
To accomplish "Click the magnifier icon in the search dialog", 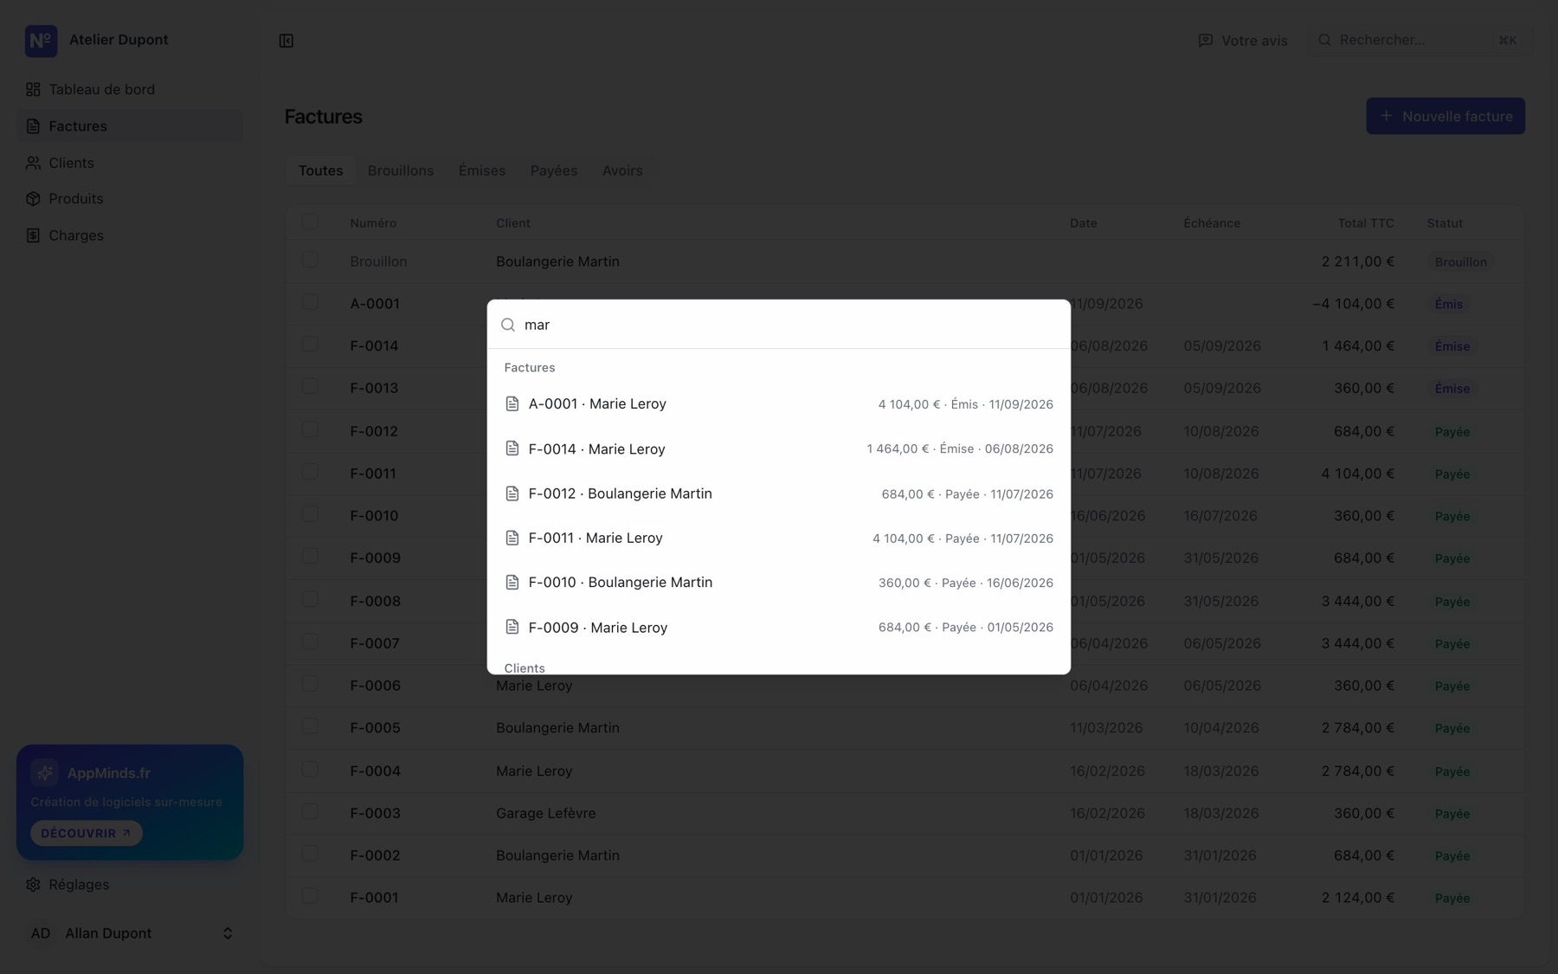I will click(508, 325).
